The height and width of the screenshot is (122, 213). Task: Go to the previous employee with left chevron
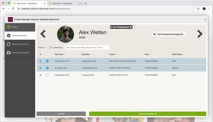[x=43, y=34]
